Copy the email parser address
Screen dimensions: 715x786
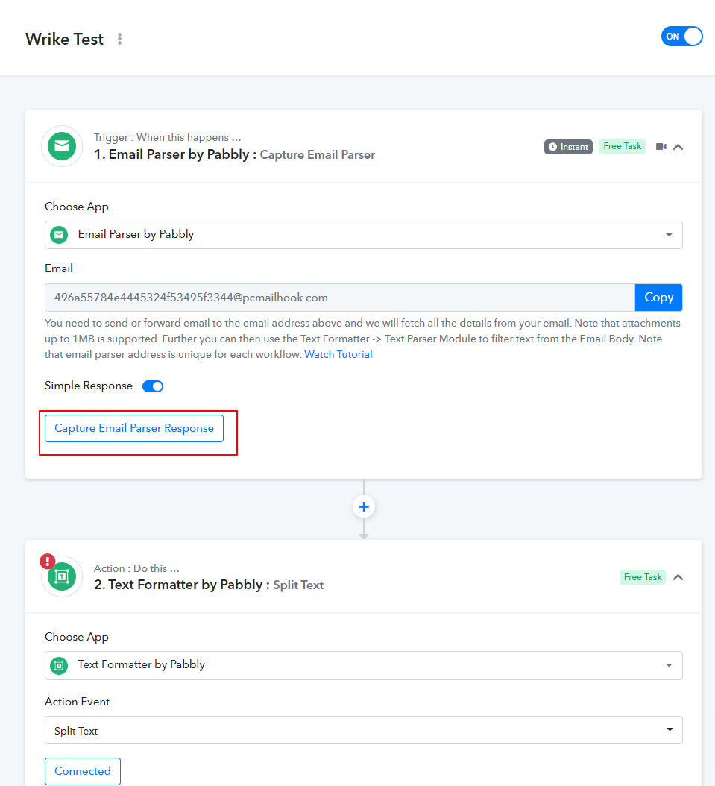pos(658,298)
